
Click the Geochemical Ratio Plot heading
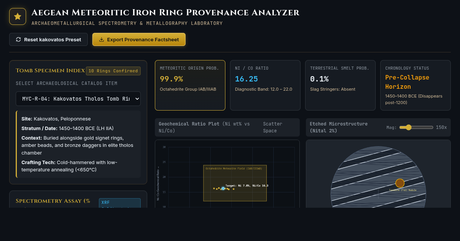coord(204,127)
